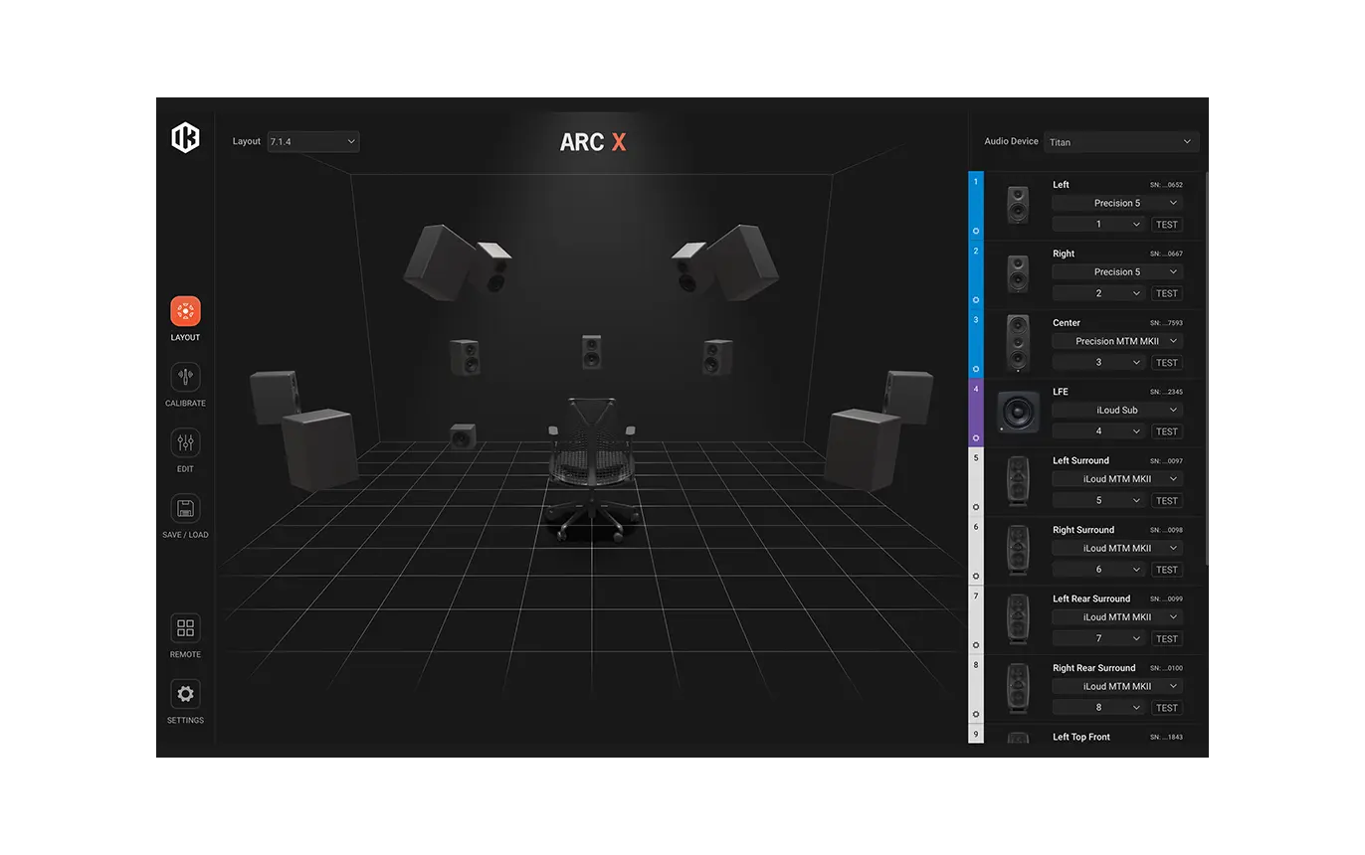Toggle the ring indicator on channel 6 strip
The width and height of the screenshot is (1365, 855).
976,576
